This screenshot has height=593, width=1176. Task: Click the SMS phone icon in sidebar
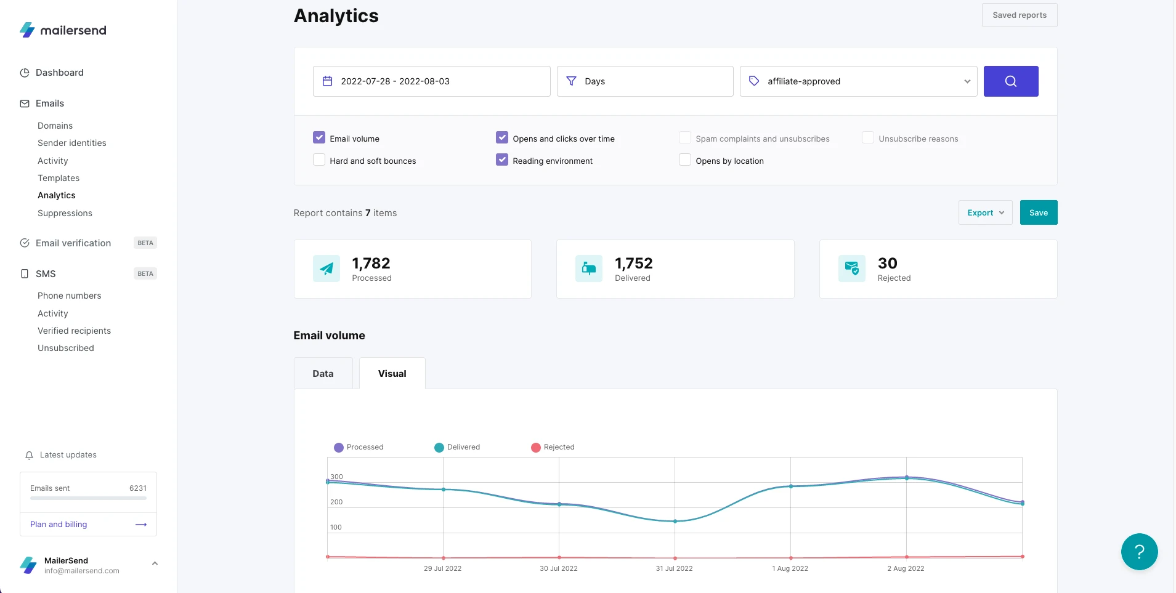pos(25,274)
